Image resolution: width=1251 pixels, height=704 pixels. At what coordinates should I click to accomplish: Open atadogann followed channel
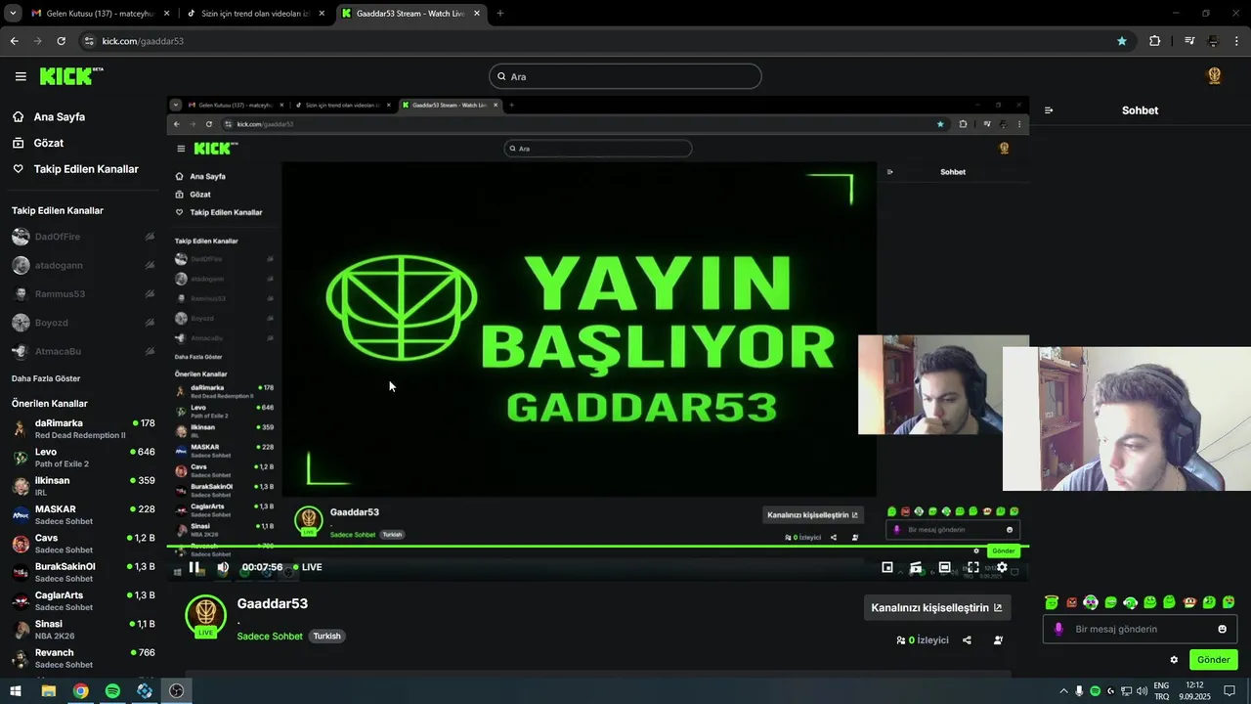tap(83, 265)
